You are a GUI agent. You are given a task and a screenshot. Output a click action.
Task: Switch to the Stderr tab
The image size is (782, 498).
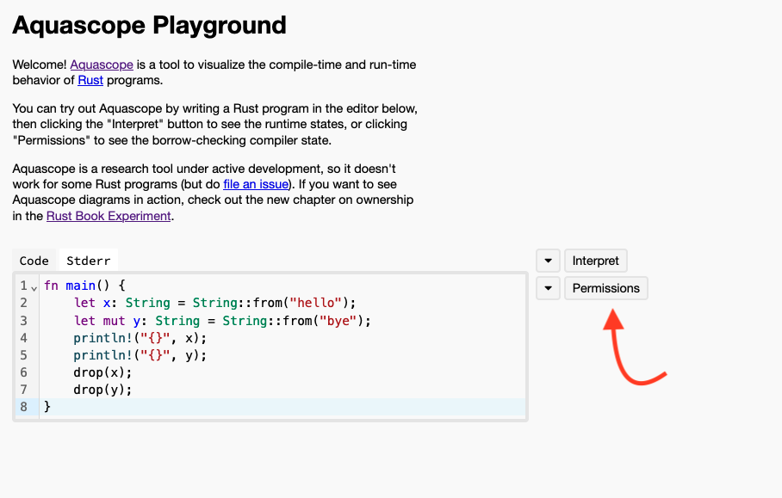(x=88, y=261)
